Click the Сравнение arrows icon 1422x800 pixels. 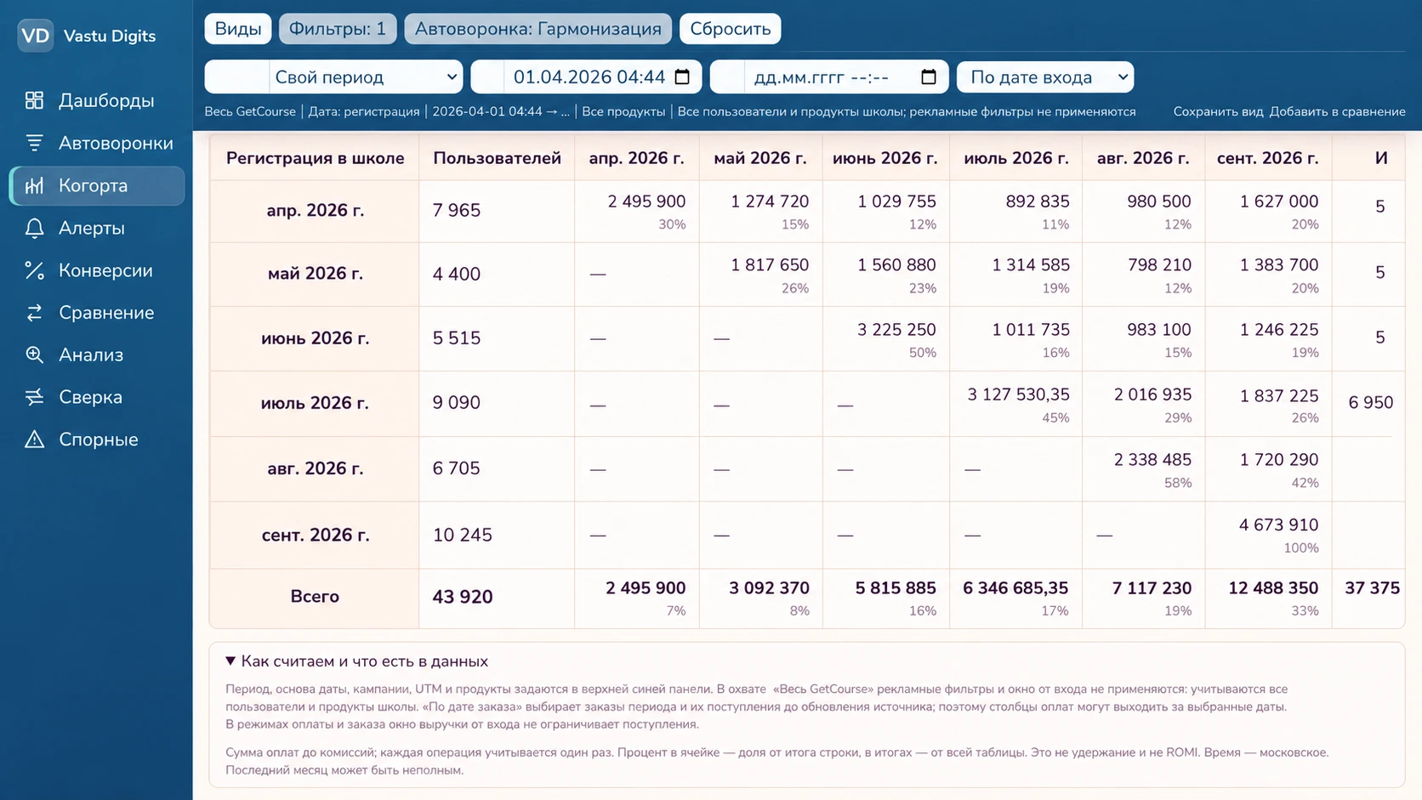(x=34, y=313)
